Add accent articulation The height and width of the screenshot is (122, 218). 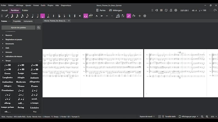coord(102,16)
